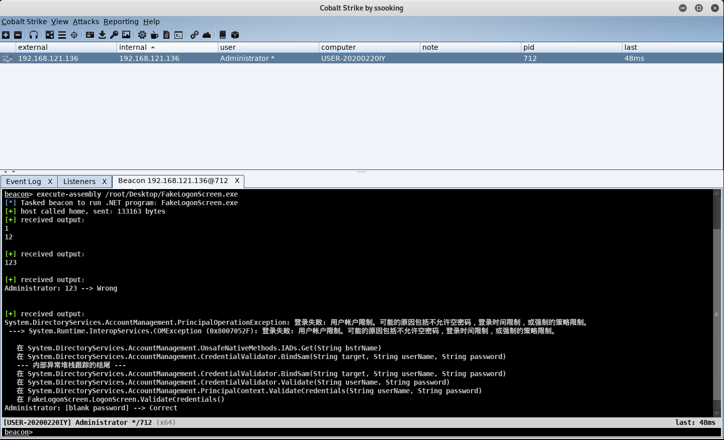Click the Disconnect minus icon
This screenshot has width=724, height=440.
[18, 35]
